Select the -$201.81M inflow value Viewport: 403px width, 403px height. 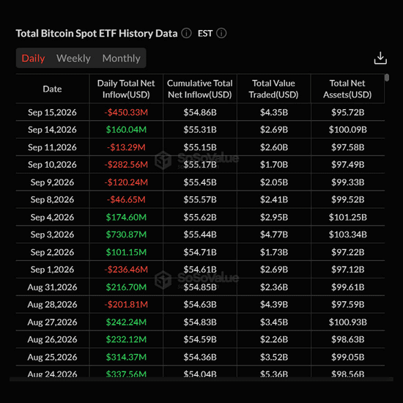coord(126,304)
